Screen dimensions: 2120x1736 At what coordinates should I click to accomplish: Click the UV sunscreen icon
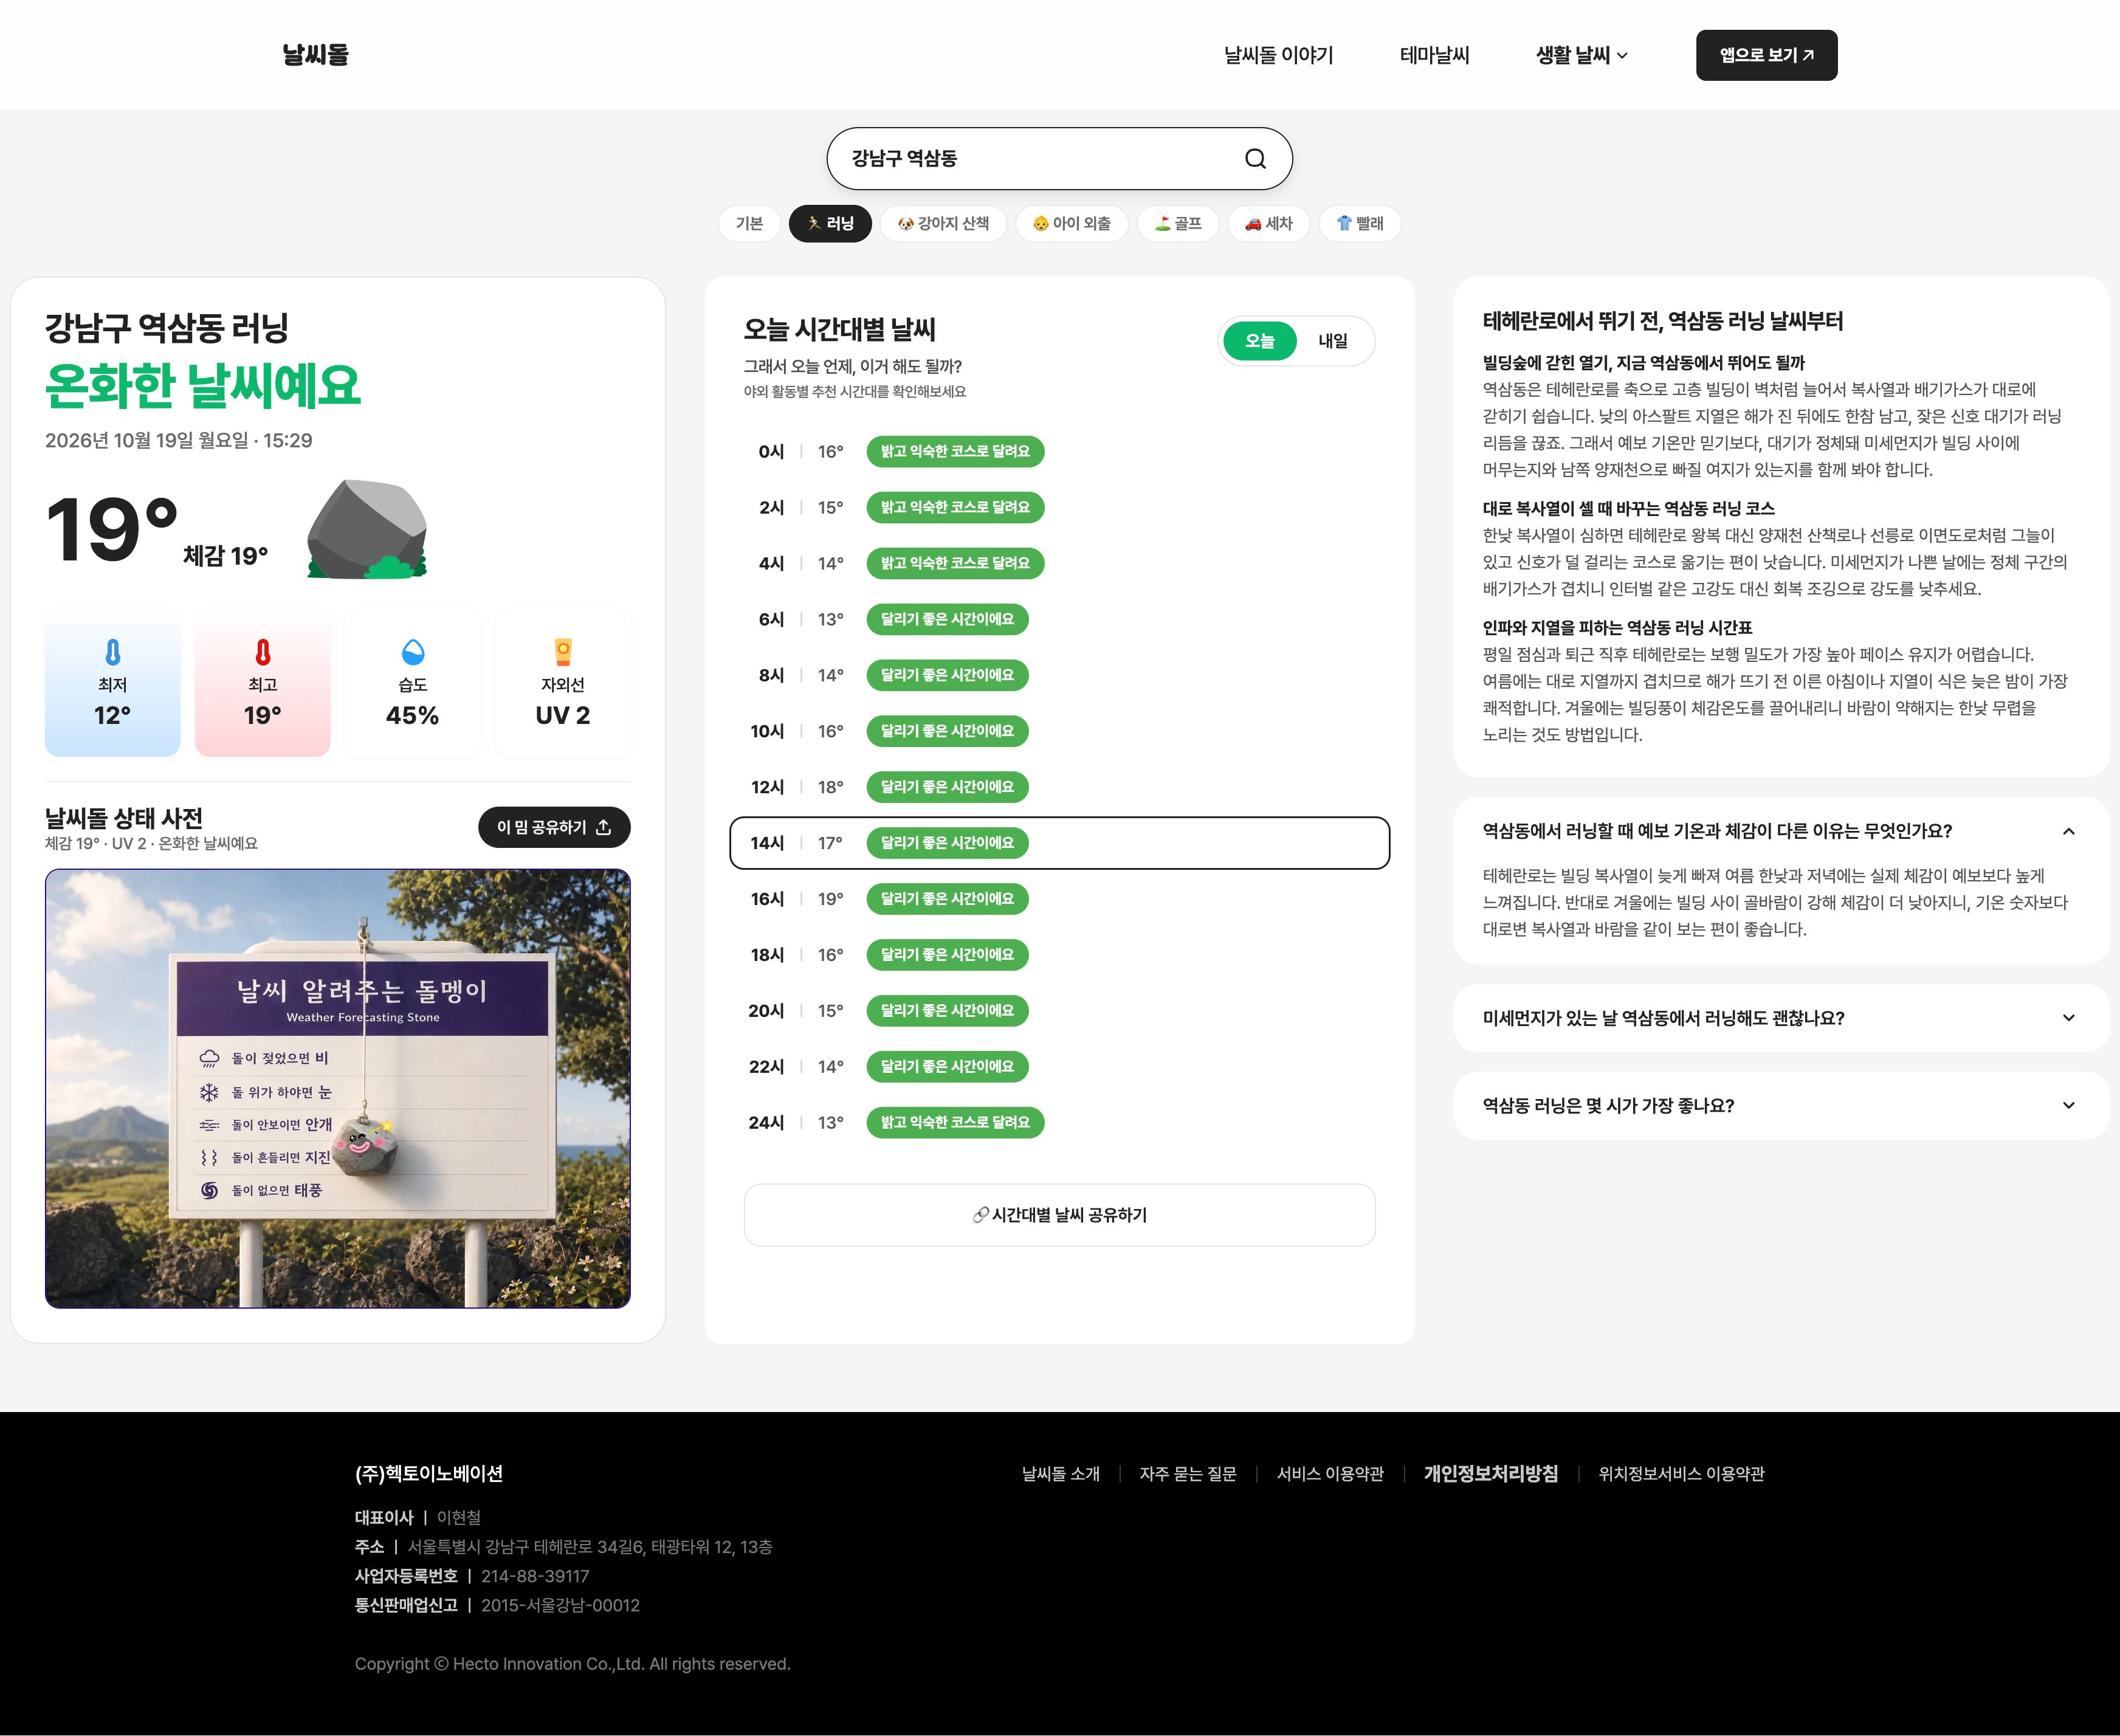coord(563,652)
